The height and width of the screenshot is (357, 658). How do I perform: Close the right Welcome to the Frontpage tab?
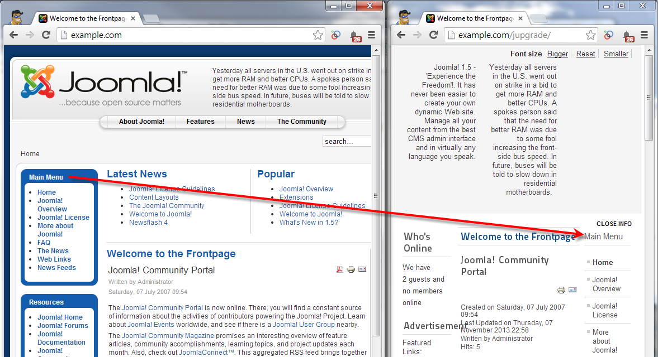520,18
